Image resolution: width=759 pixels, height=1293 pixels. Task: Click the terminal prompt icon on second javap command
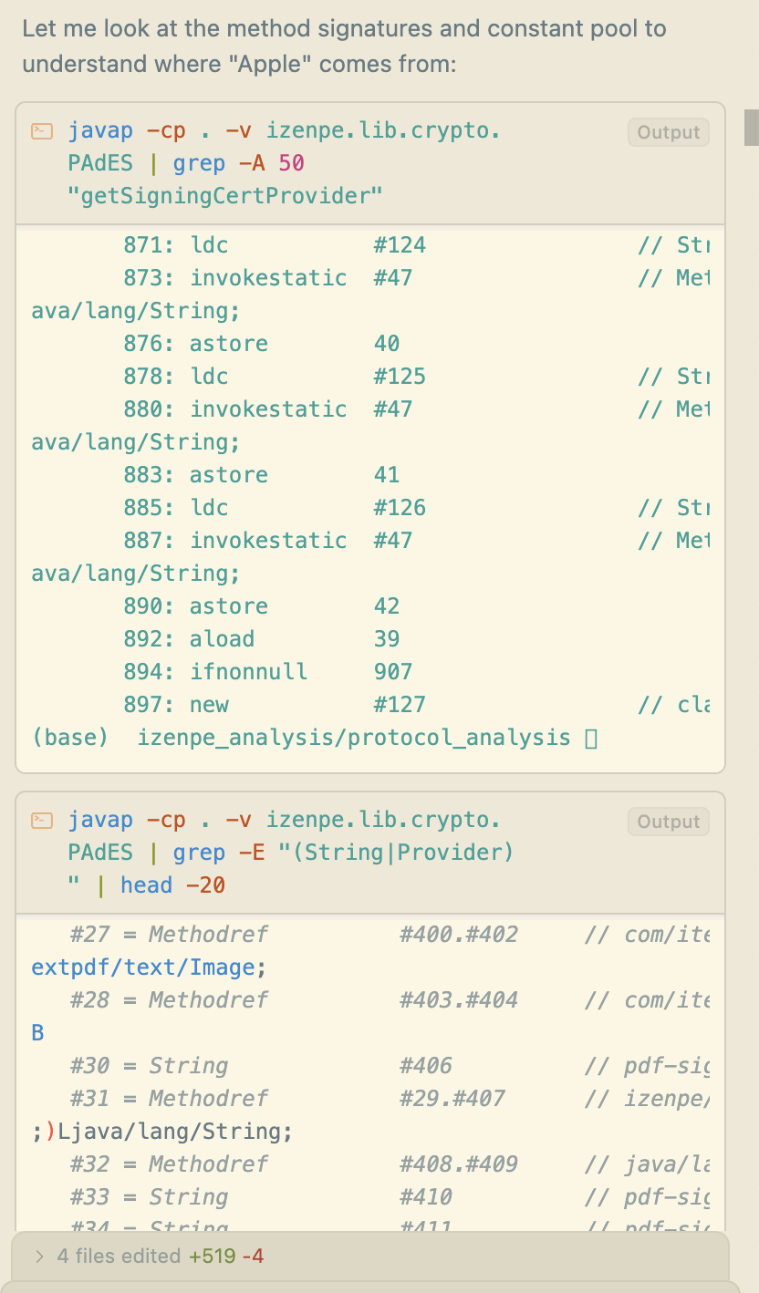41,820
